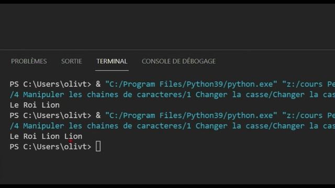Click the first python.exe path string
The width and height of the screenshot is (335, 188).
pyautogui.click(x=191, y=84)
